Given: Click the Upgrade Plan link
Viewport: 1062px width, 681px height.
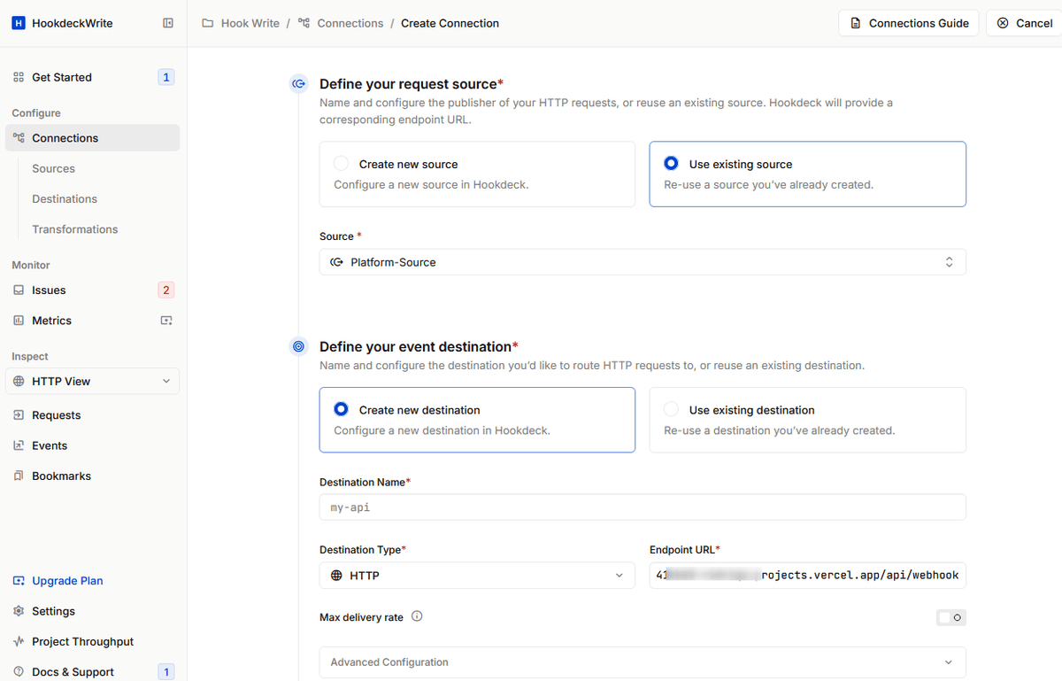Looking at the screenshot, I should pyautogui.click(x=67, y=580).
